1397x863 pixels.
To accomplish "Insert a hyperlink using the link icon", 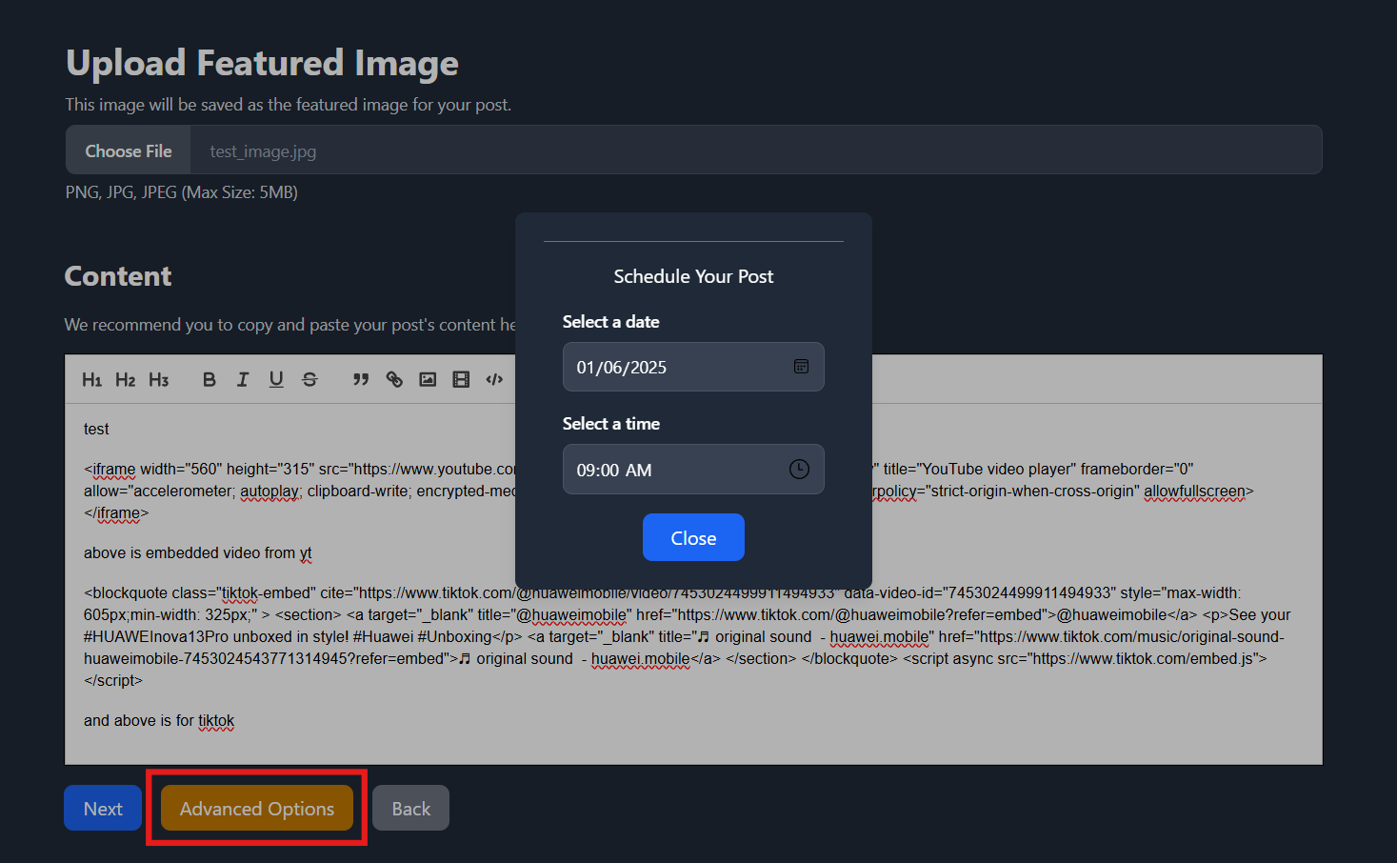I will coord(394,380).
